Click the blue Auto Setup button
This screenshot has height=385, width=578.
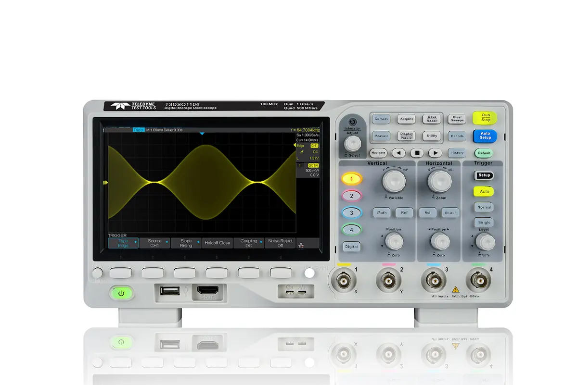point(485,136)
